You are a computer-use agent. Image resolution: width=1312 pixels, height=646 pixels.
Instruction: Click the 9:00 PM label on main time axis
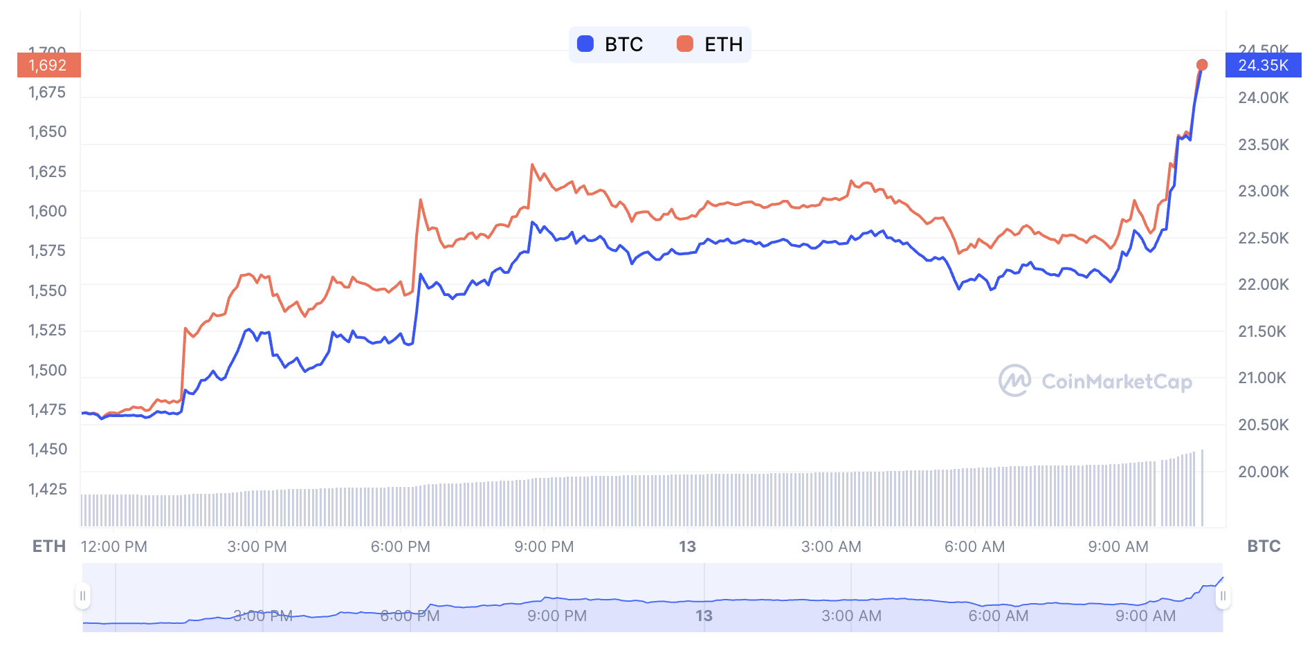point(544,546)
